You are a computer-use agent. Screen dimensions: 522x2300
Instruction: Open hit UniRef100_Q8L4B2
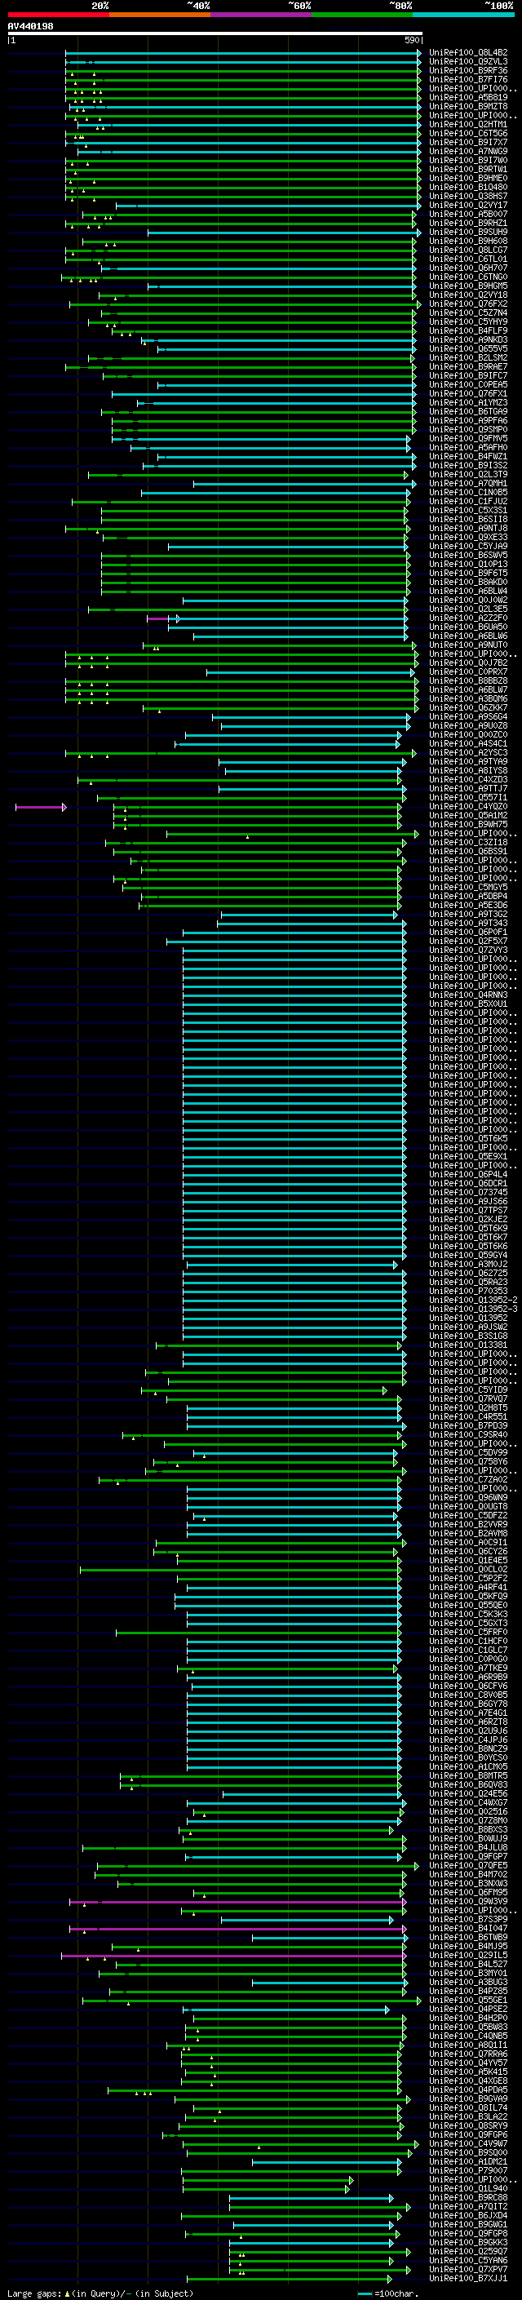[468, 53]
